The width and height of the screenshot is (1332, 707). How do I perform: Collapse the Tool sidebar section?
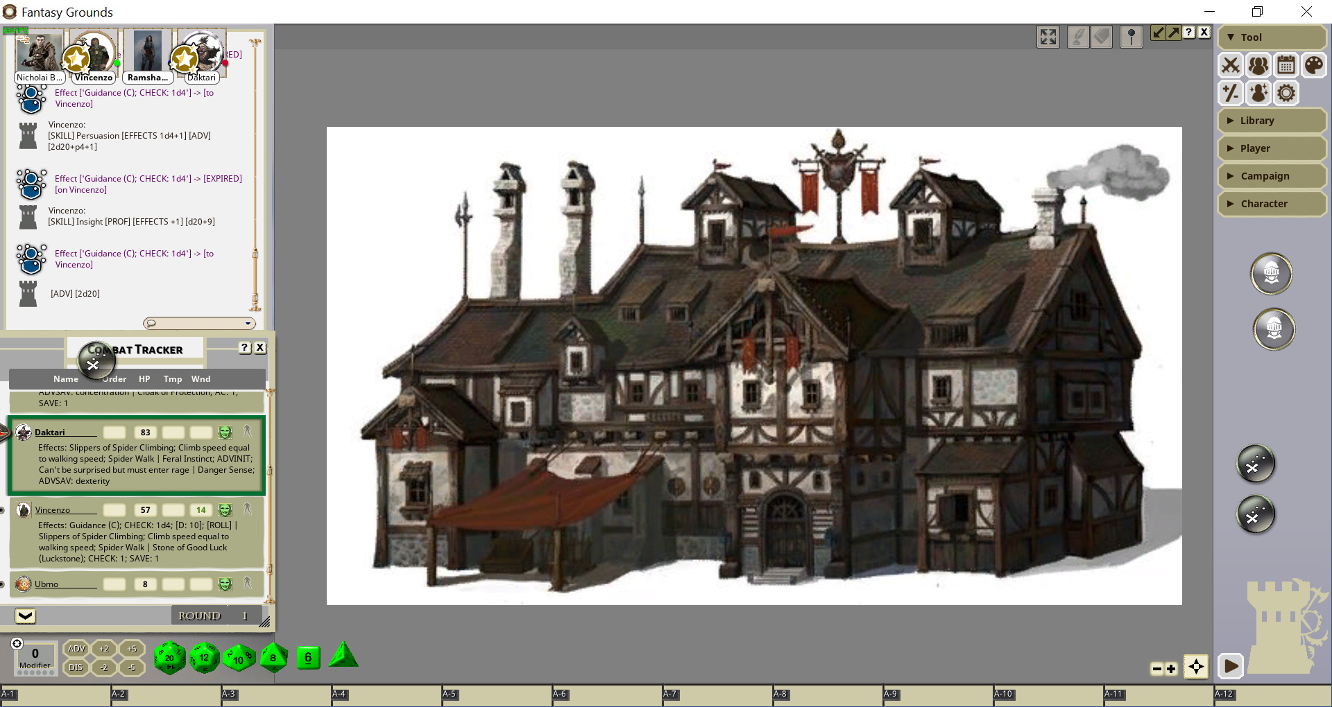1272,37
